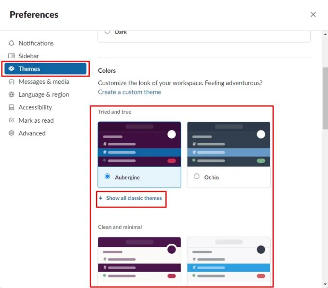Click the Mark as read check icon
Screen dimensions: 328x288
tap(12, 120)
